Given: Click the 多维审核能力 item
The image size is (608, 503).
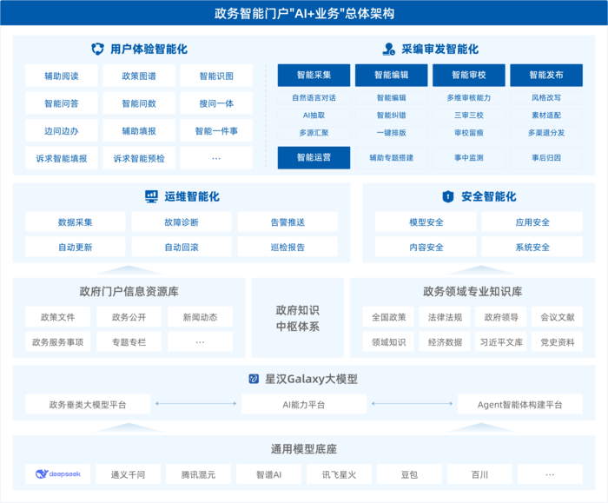Looking at the screenshot, I should 469,97.
